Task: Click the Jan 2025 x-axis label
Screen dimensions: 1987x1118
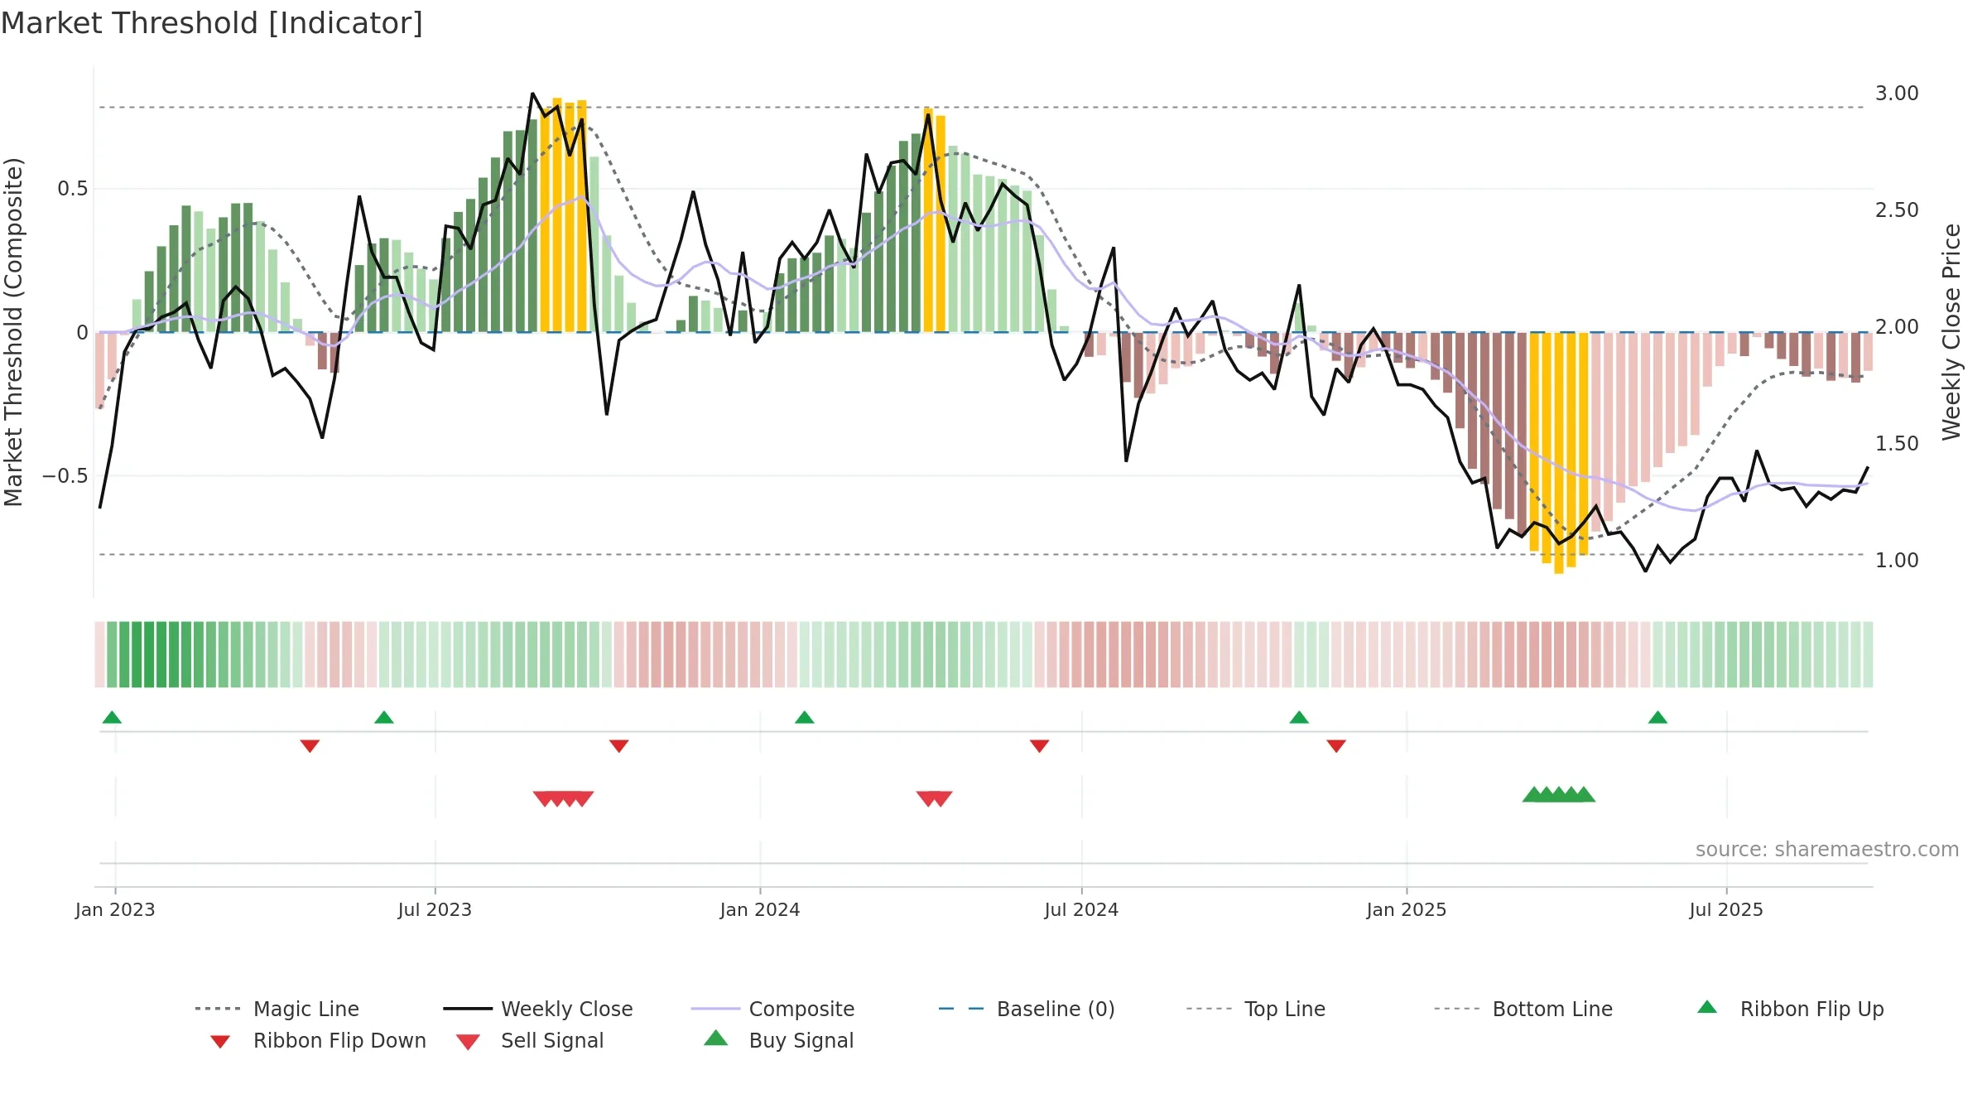Action: click(x=1407, y=910)
